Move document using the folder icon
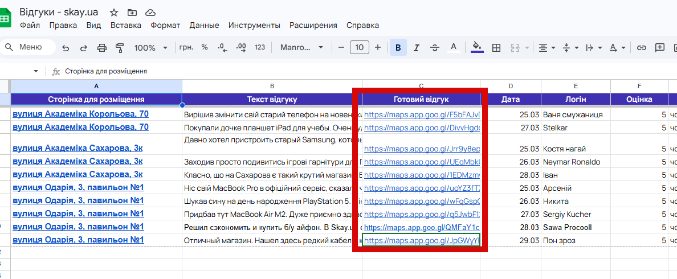This screenshot has width=677, height=279. coord(132,12)
